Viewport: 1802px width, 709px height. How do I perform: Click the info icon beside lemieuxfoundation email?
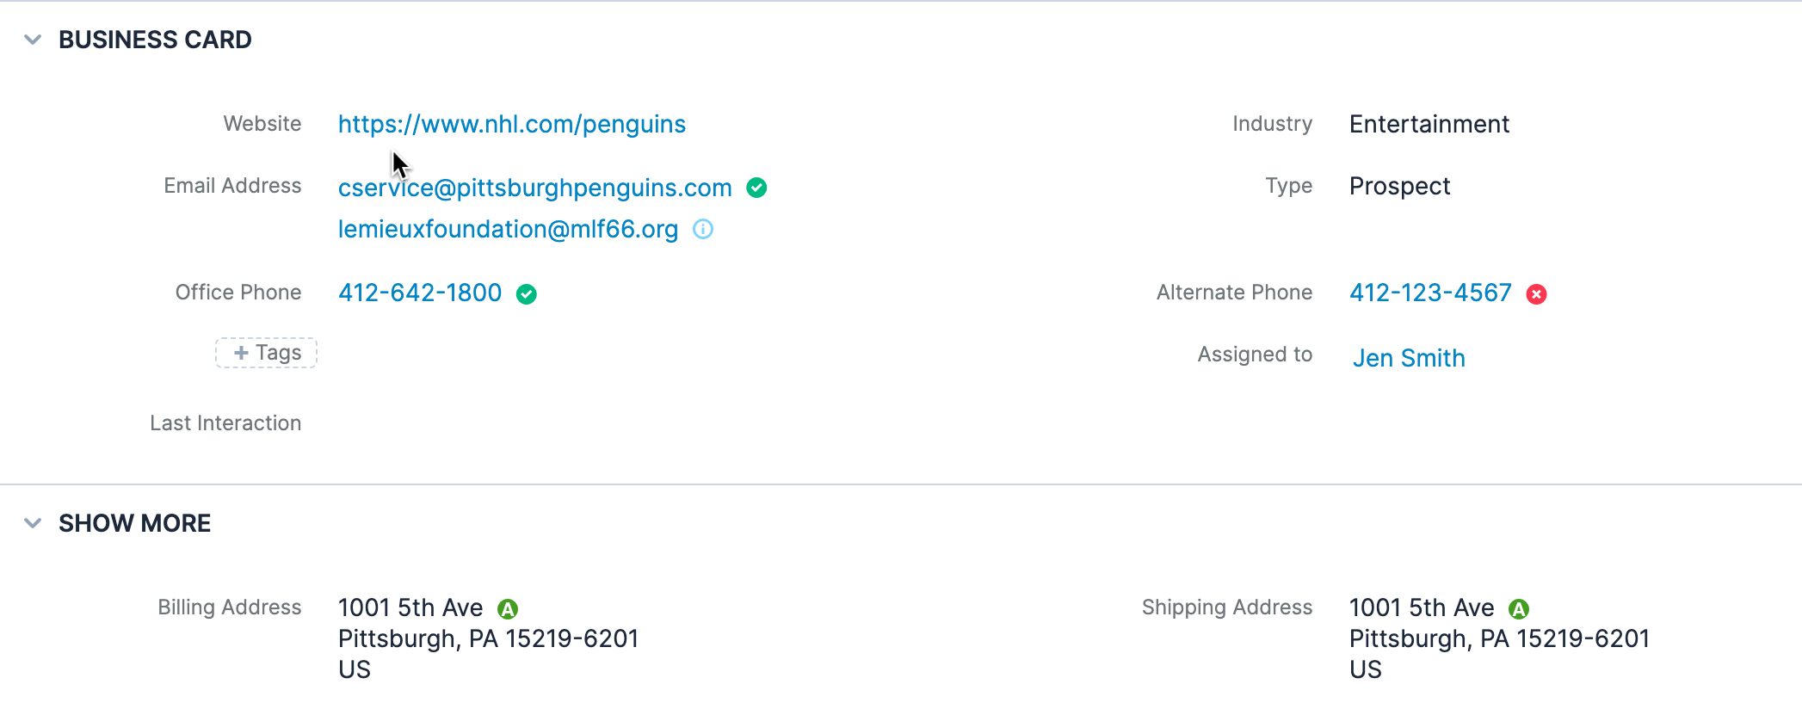[x=703, y=229]
